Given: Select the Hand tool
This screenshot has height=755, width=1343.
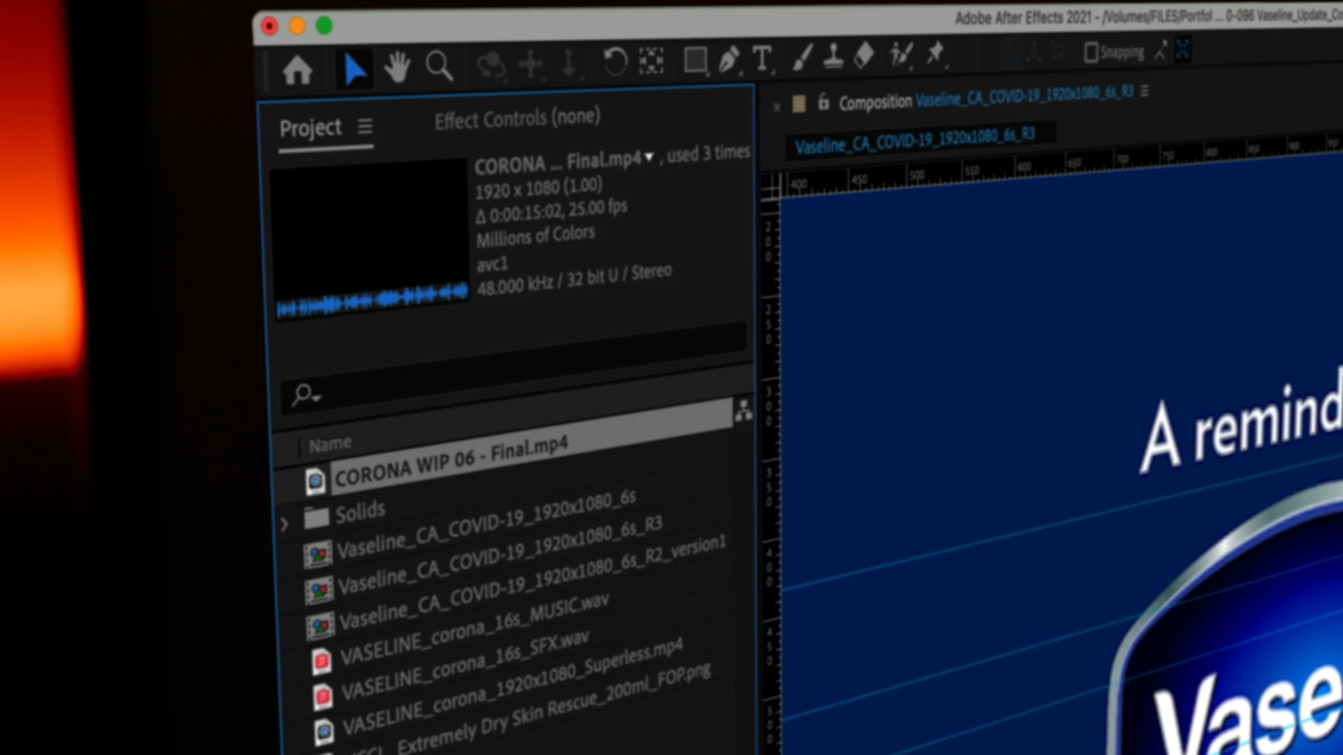Looking at the screenshot, I should [398, 68].
